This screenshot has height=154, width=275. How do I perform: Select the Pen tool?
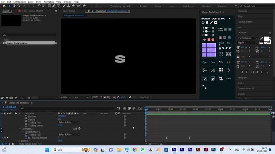(x=54, y=6)
